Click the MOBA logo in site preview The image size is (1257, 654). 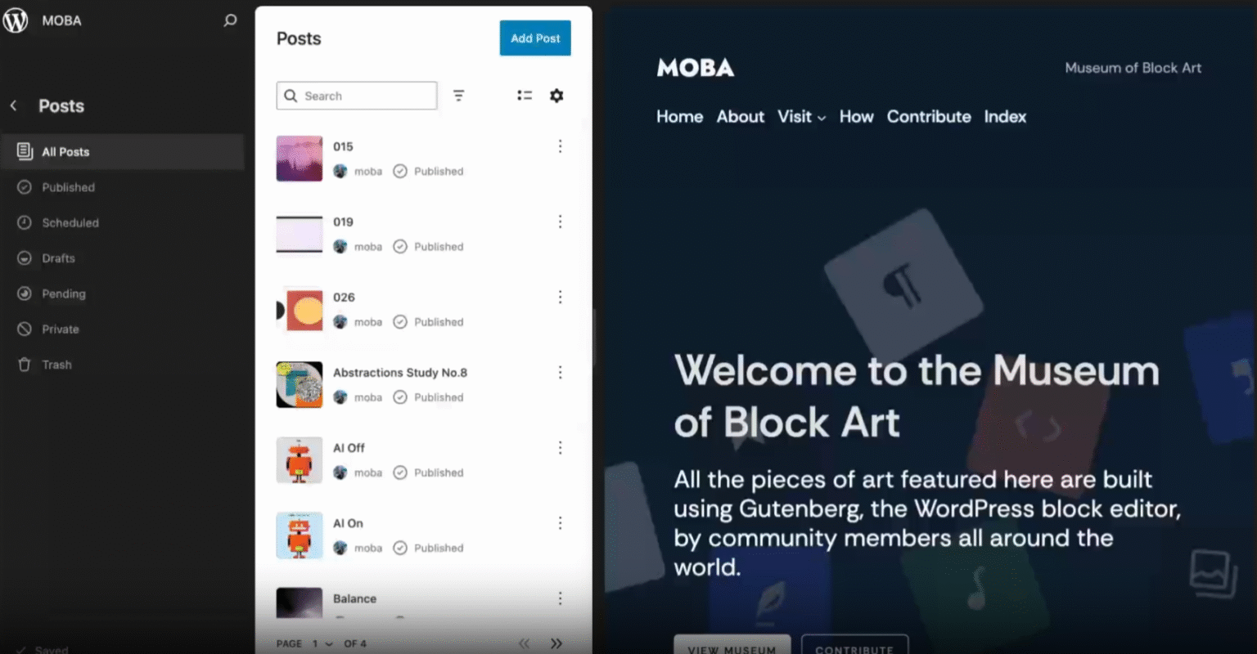[x=696, y=68]
